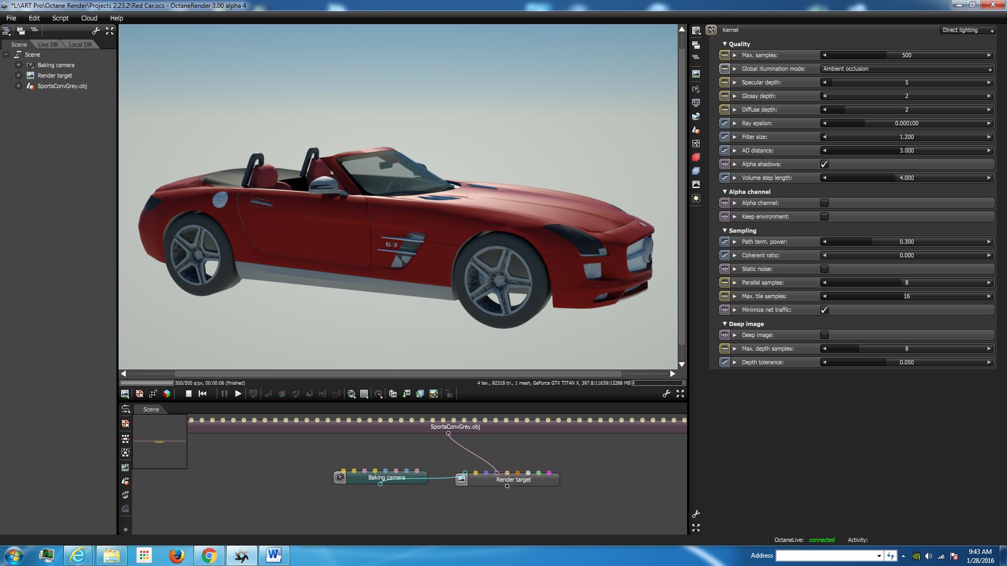Open the Script menu
This screenshot has width=1007, height=566.
point(60,18)
